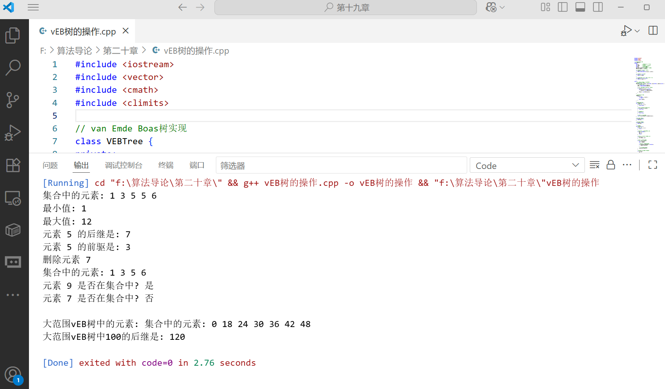Maximize the panel size

[653, 165]
